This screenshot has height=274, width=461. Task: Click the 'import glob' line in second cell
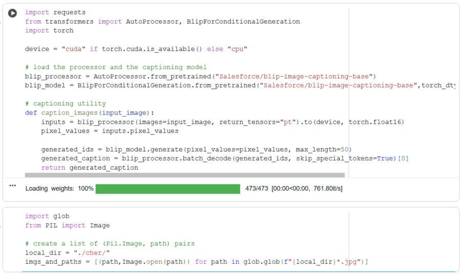pyautogui.click(x=47, y=216)
